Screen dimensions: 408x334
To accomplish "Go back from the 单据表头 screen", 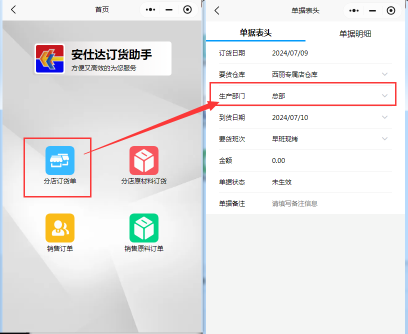I will tap(217, 10).
